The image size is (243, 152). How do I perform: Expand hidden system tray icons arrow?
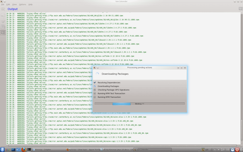219,150
